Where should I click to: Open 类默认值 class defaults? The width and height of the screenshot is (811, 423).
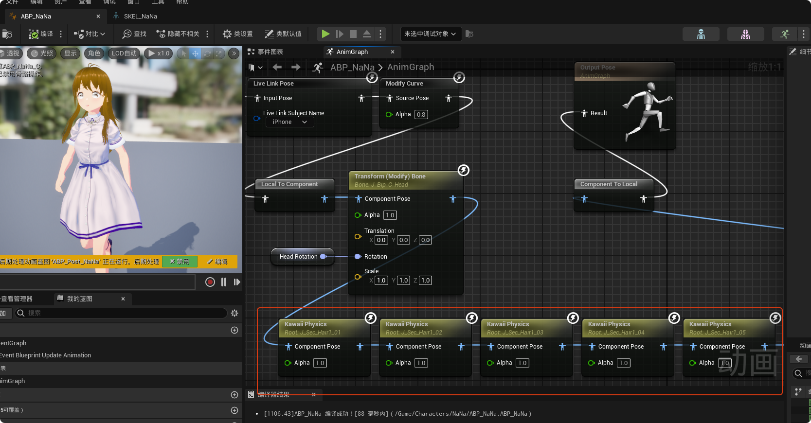pyautogui.click(x=283, y=34)
